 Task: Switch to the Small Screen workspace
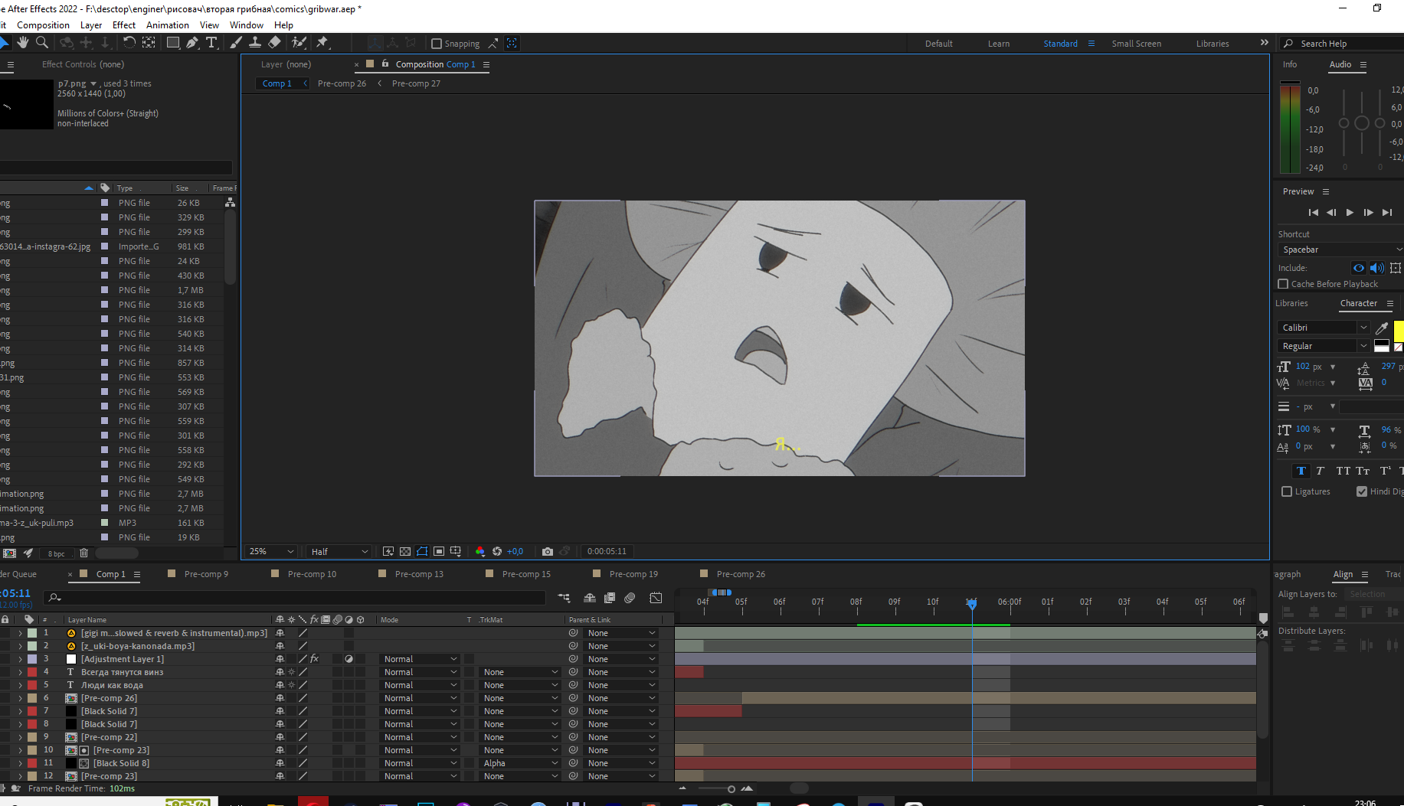(x=1136, y=44)
